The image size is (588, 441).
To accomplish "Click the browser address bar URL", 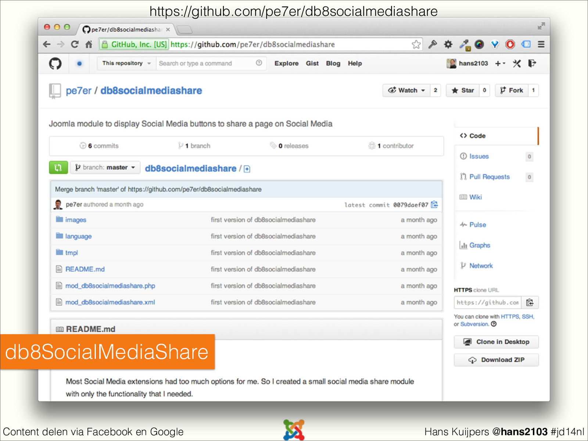I will (x=253, y=44).
